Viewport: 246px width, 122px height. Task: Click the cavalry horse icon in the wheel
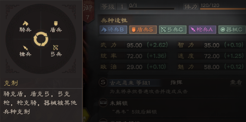pyautogui.click(x=25, y=23)
